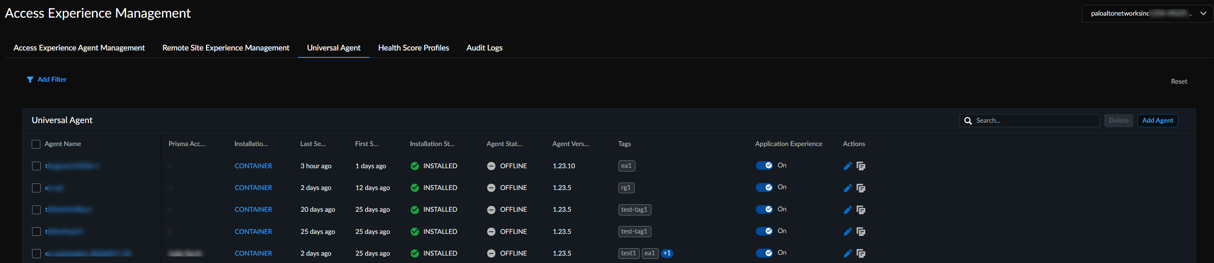
Task: Turn off Application Experience for the ea1-tagged agent
Action: 764,166
